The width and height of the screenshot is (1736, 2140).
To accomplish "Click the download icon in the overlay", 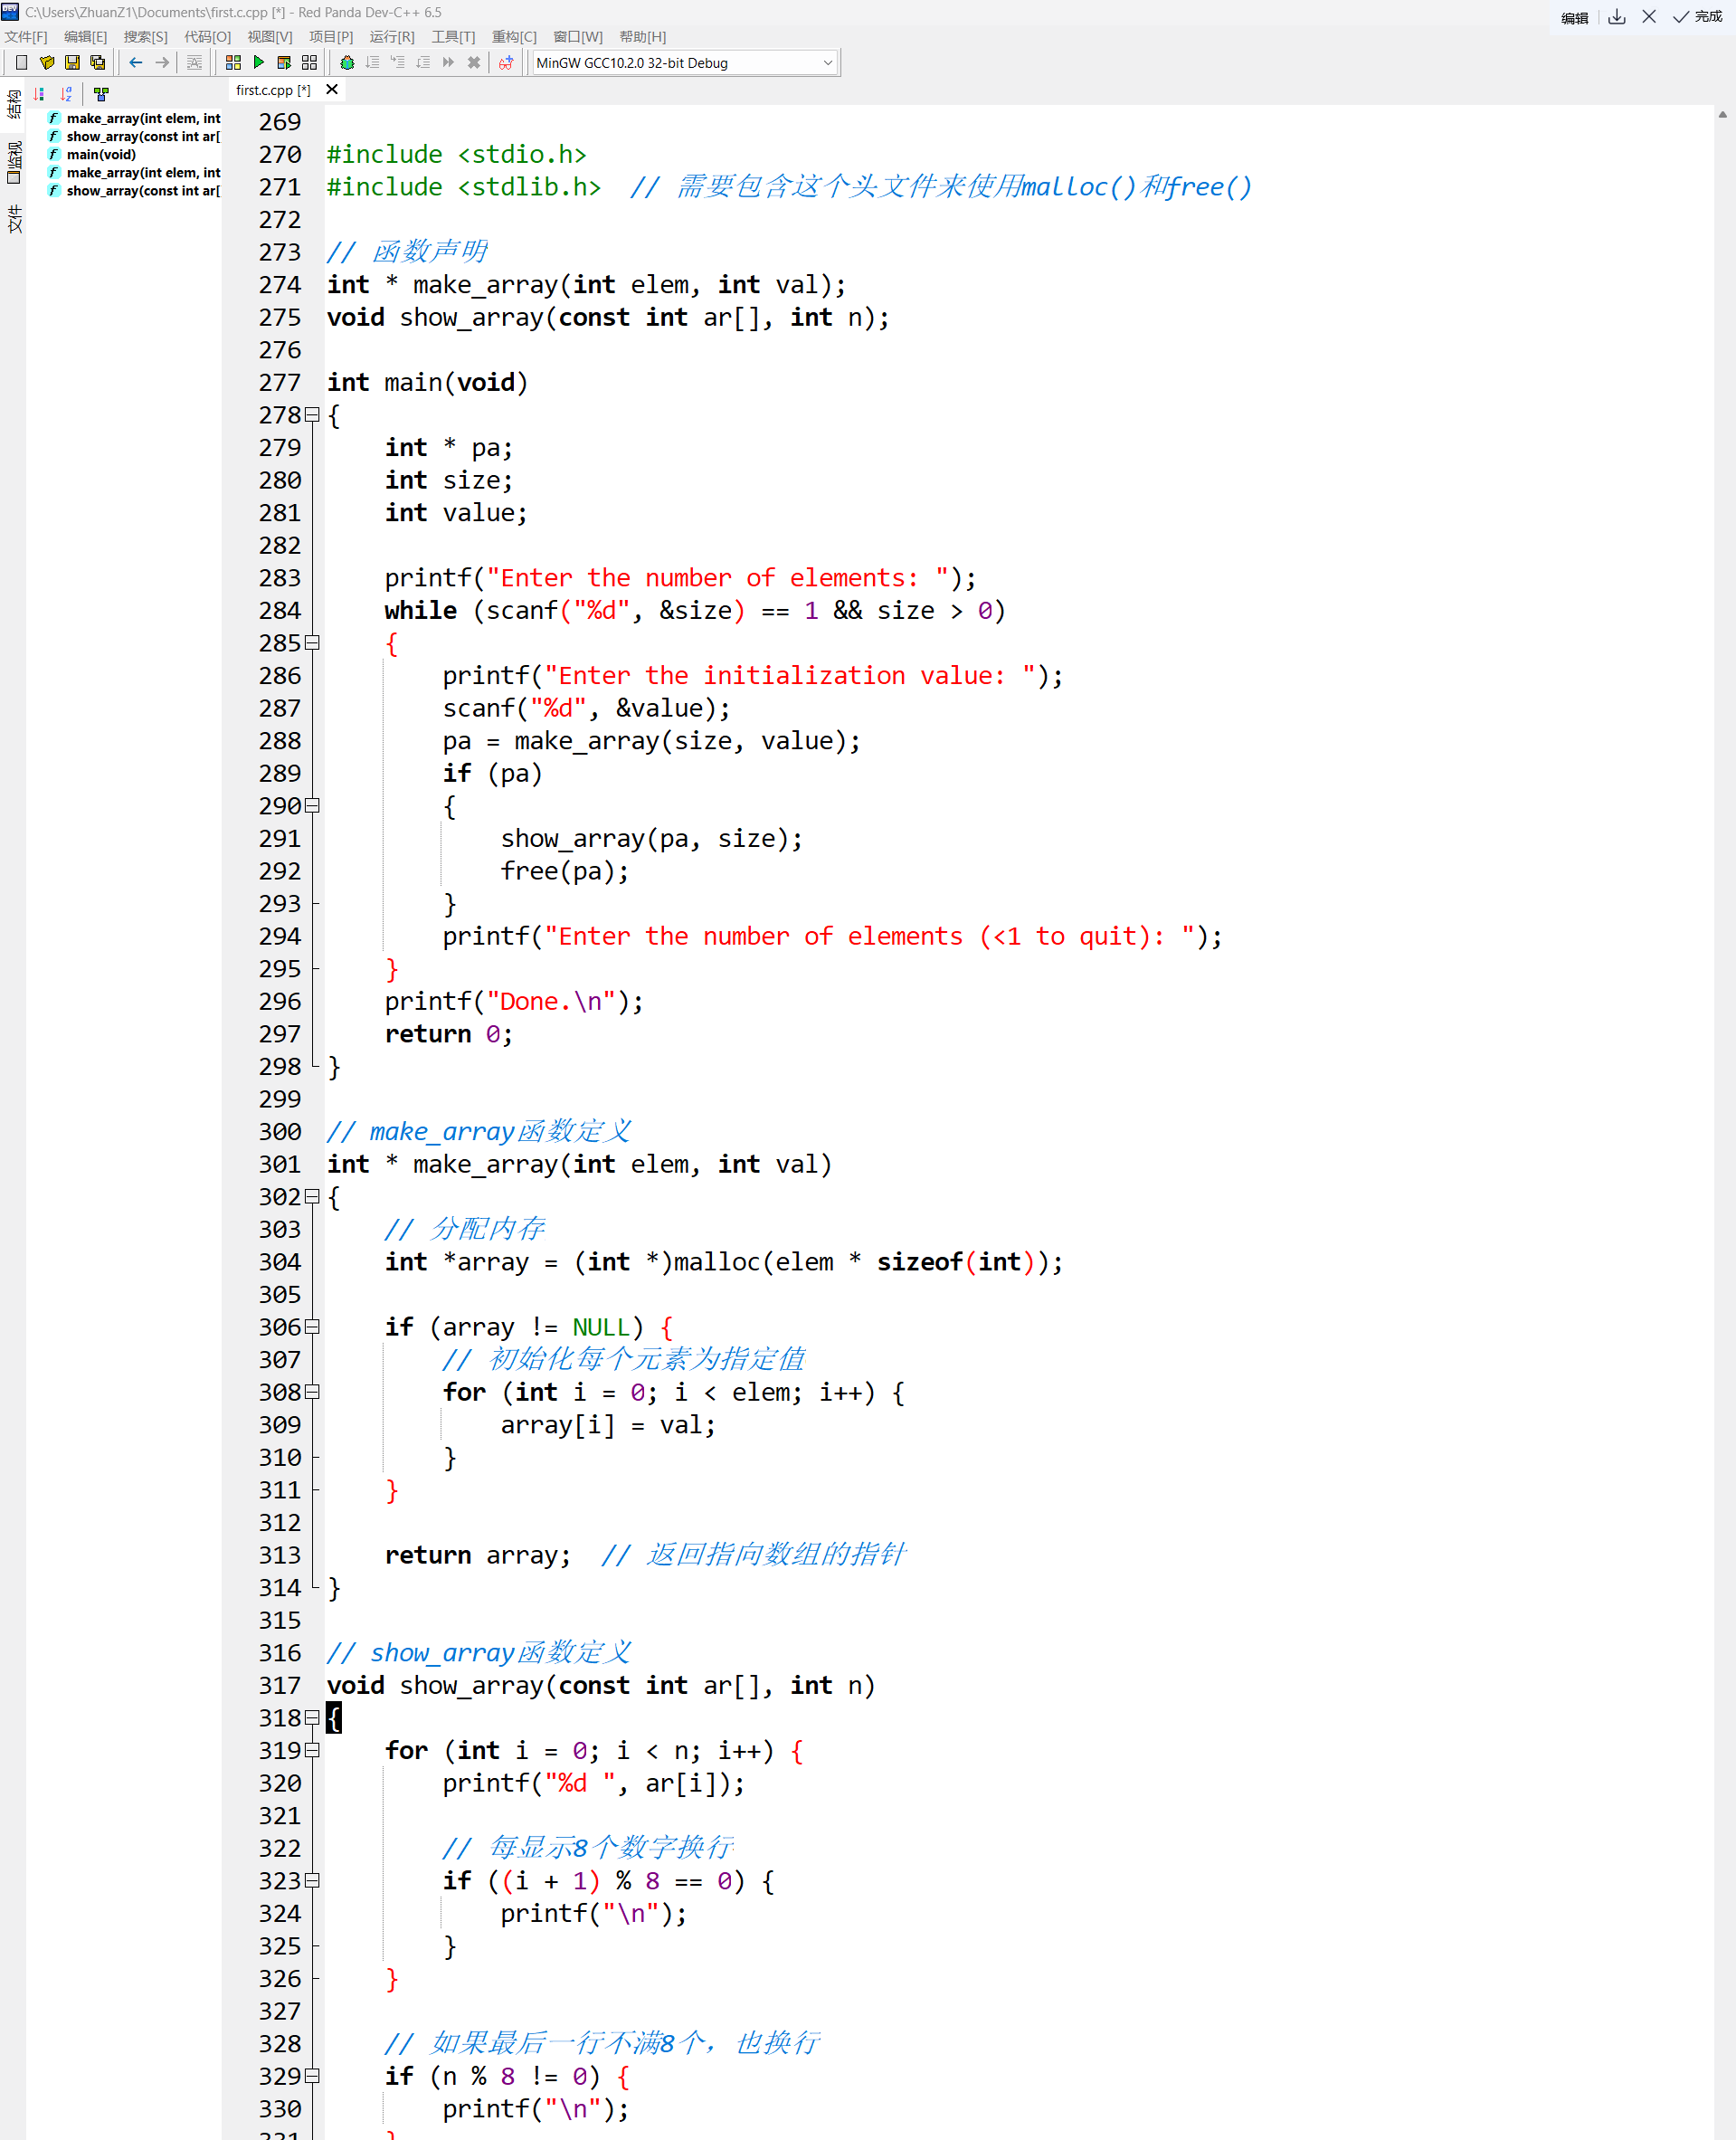I will pos(1617,17).
